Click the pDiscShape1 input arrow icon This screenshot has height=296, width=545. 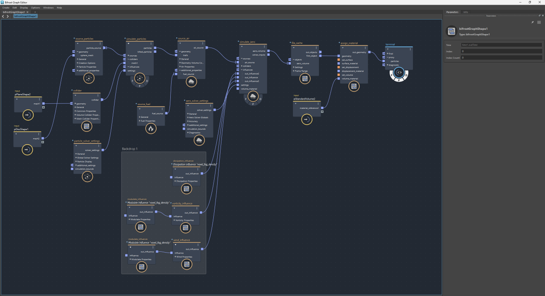coord(27,150)
